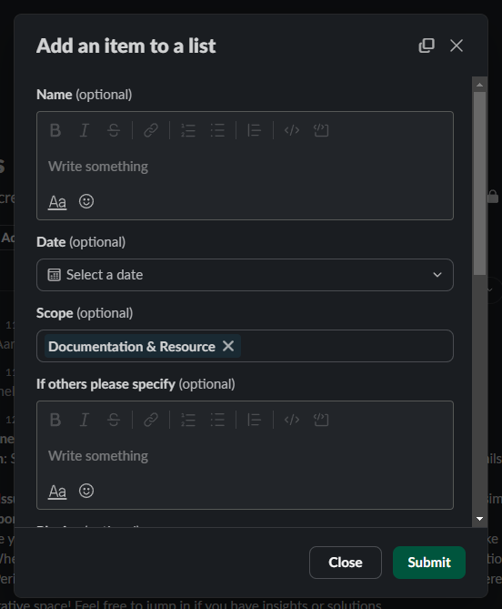Add a blockquote in the Name field

coord(255,130)
